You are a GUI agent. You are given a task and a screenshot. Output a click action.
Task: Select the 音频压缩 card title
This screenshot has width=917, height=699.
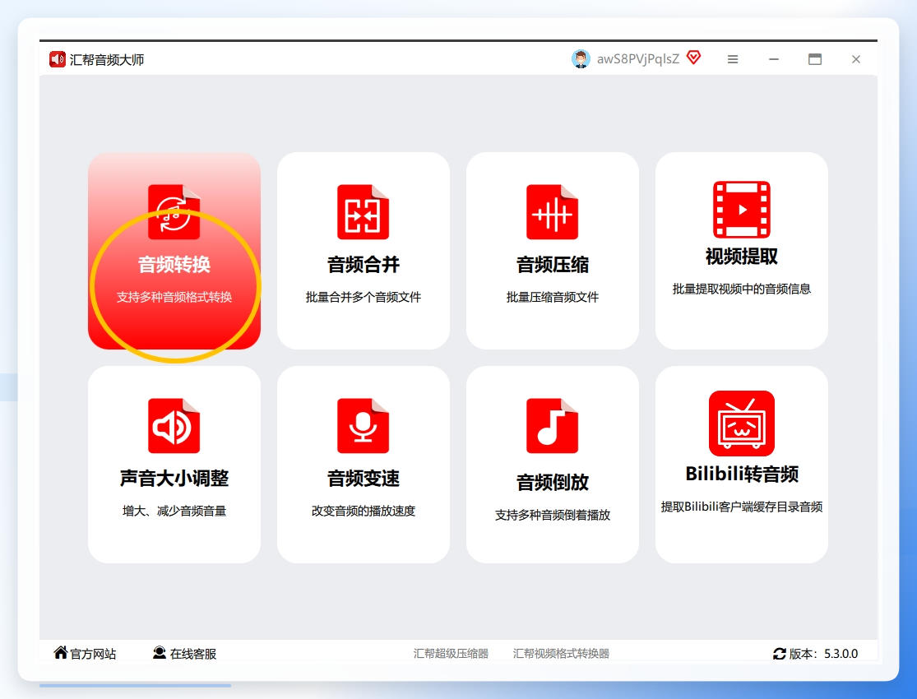pos(552,265)
